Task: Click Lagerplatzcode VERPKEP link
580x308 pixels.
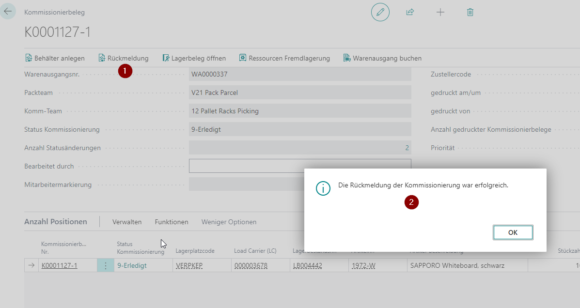Action: click(x=188, y=265)
